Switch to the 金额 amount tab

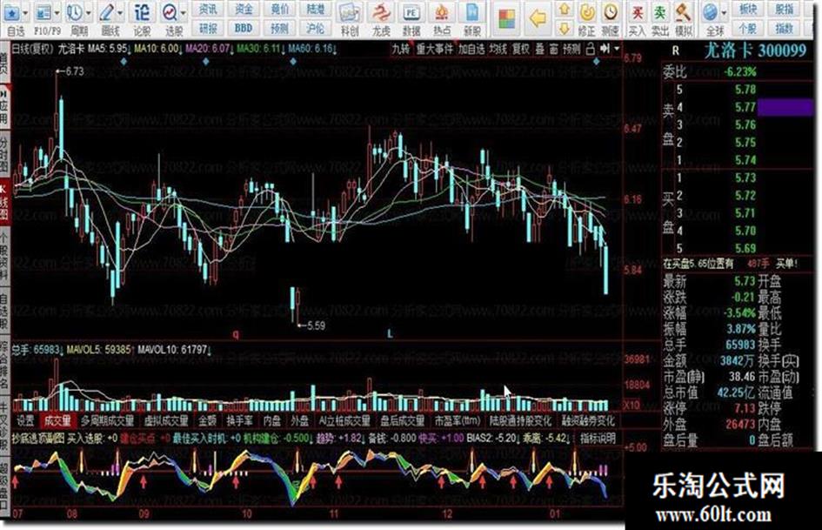coord(207,421)
